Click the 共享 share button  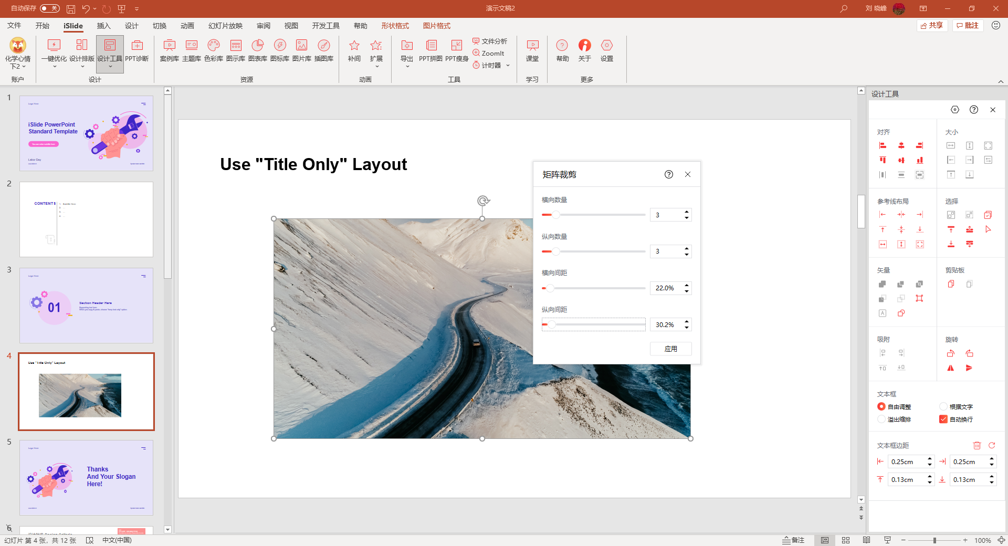coord(932,25)
